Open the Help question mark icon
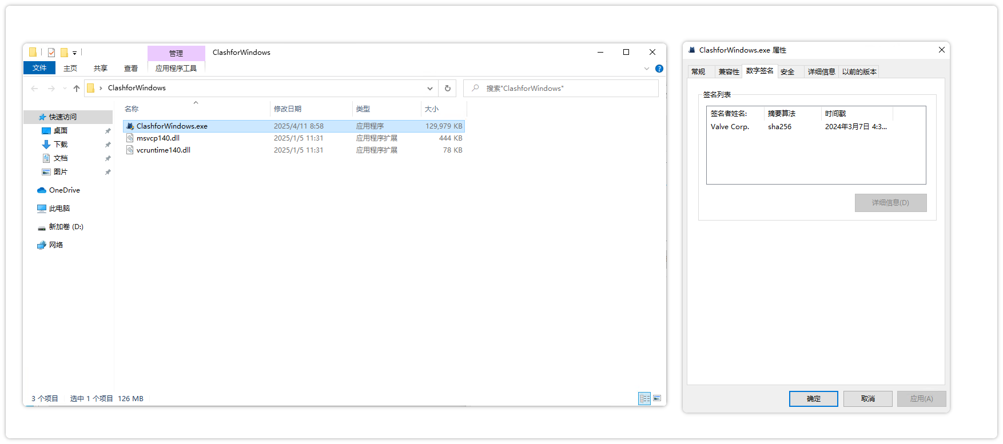This screenshot has width=1003, height=444. point(659,69)
